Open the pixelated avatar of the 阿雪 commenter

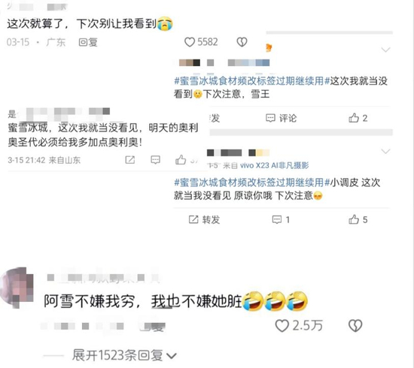click(17, 288)
